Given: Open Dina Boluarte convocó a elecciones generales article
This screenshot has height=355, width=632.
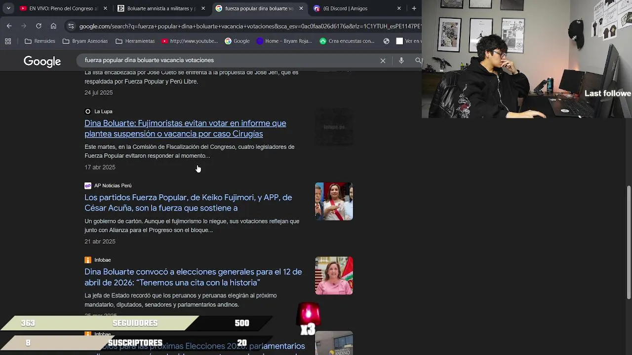Looking at the screenshot, I should [x=193, y=277].
